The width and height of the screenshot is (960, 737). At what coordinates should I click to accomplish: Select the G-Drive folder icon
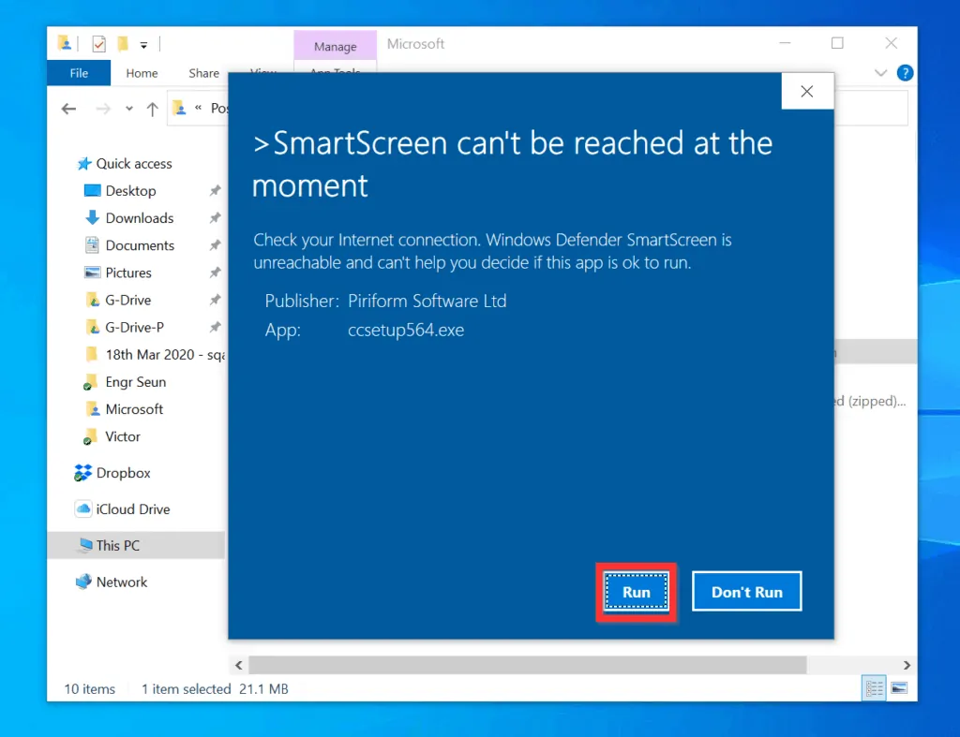(x=92, y=300)
